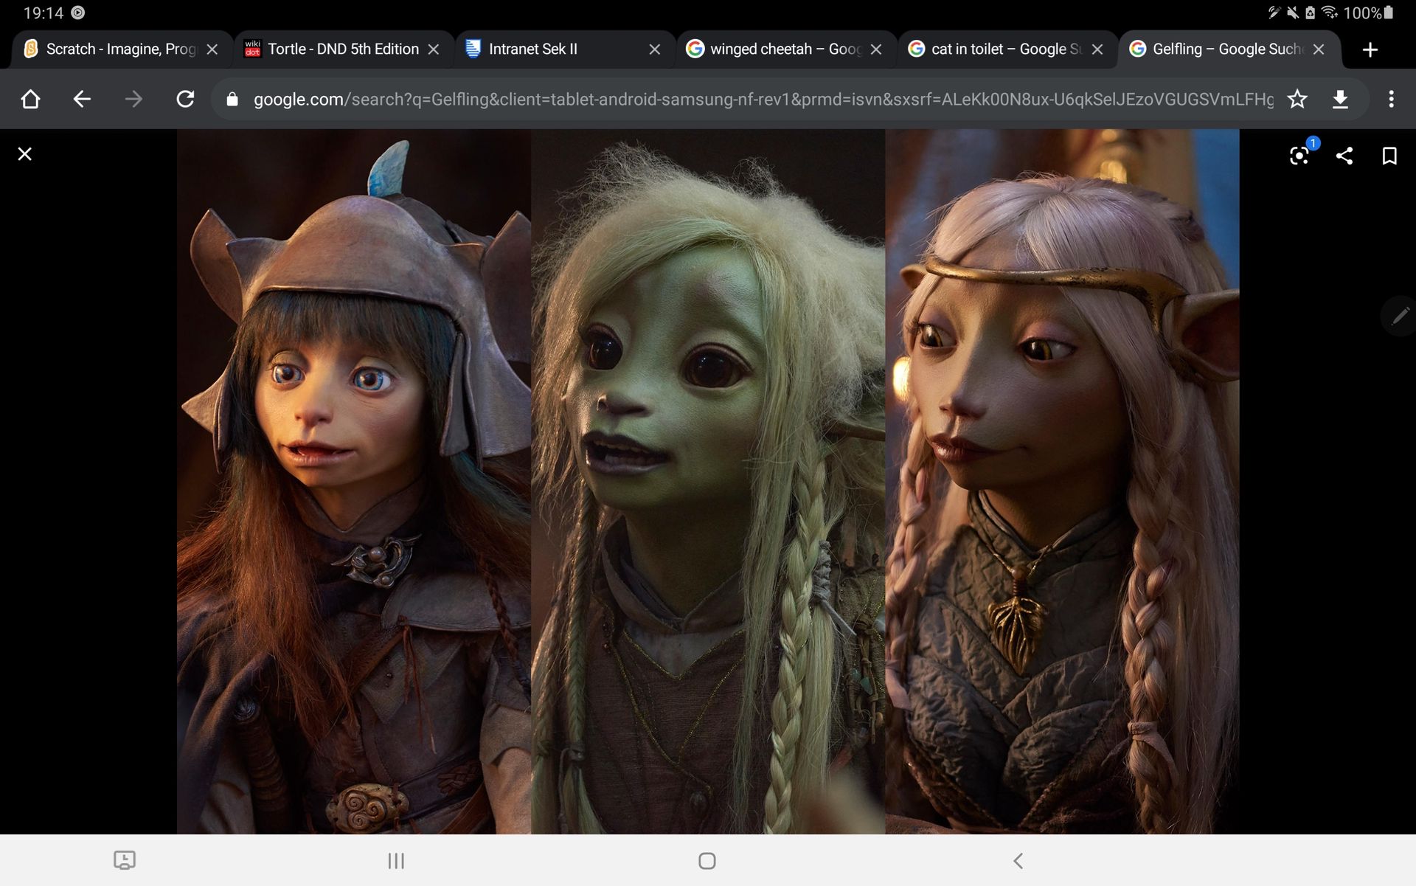
Task: Open Chrome three-dot menu
Action: 1391,99
